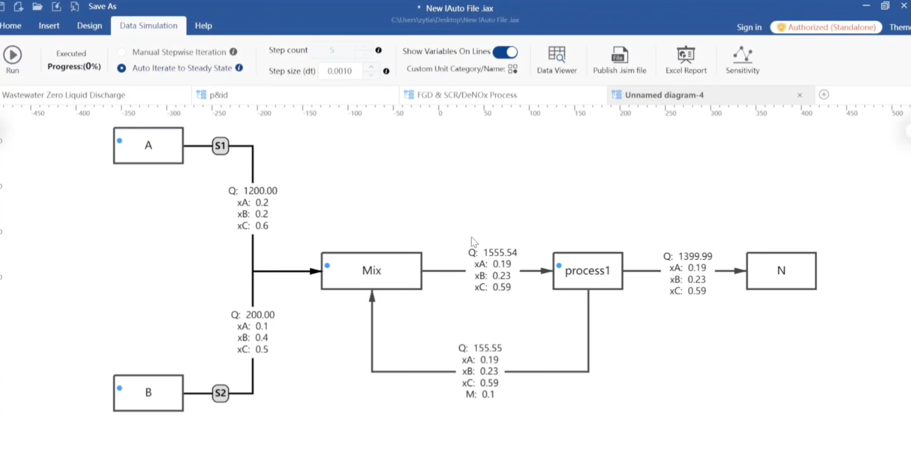The height and width of the screenshot is (452, 911).
Task: Open Custom Unit Category/Name grid icon
Action: (513, 69)
